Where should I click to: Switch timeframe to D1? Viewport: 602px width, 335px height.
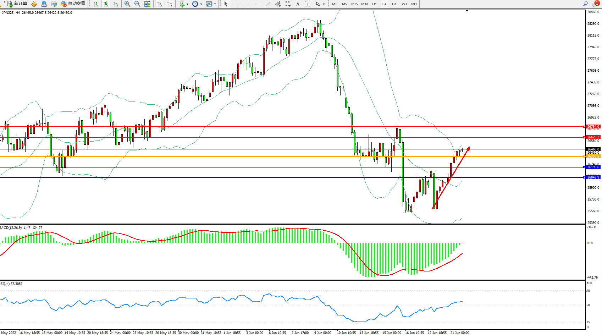(394, 4)
